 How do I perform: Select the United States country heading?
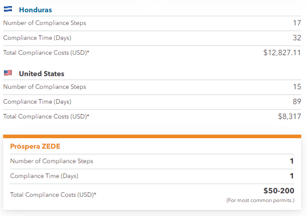41,74
